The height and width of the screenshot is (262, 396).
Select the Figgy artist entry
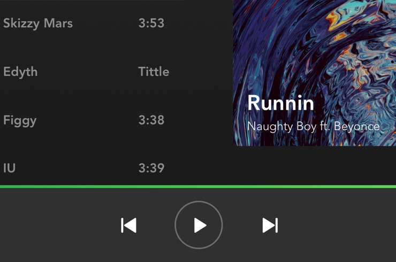point(20,121)
